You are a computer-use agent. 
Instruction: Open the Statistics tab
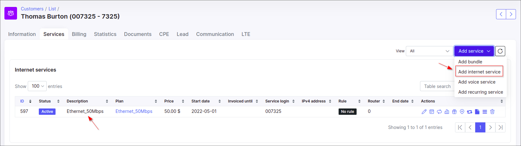tap(105, 34)
